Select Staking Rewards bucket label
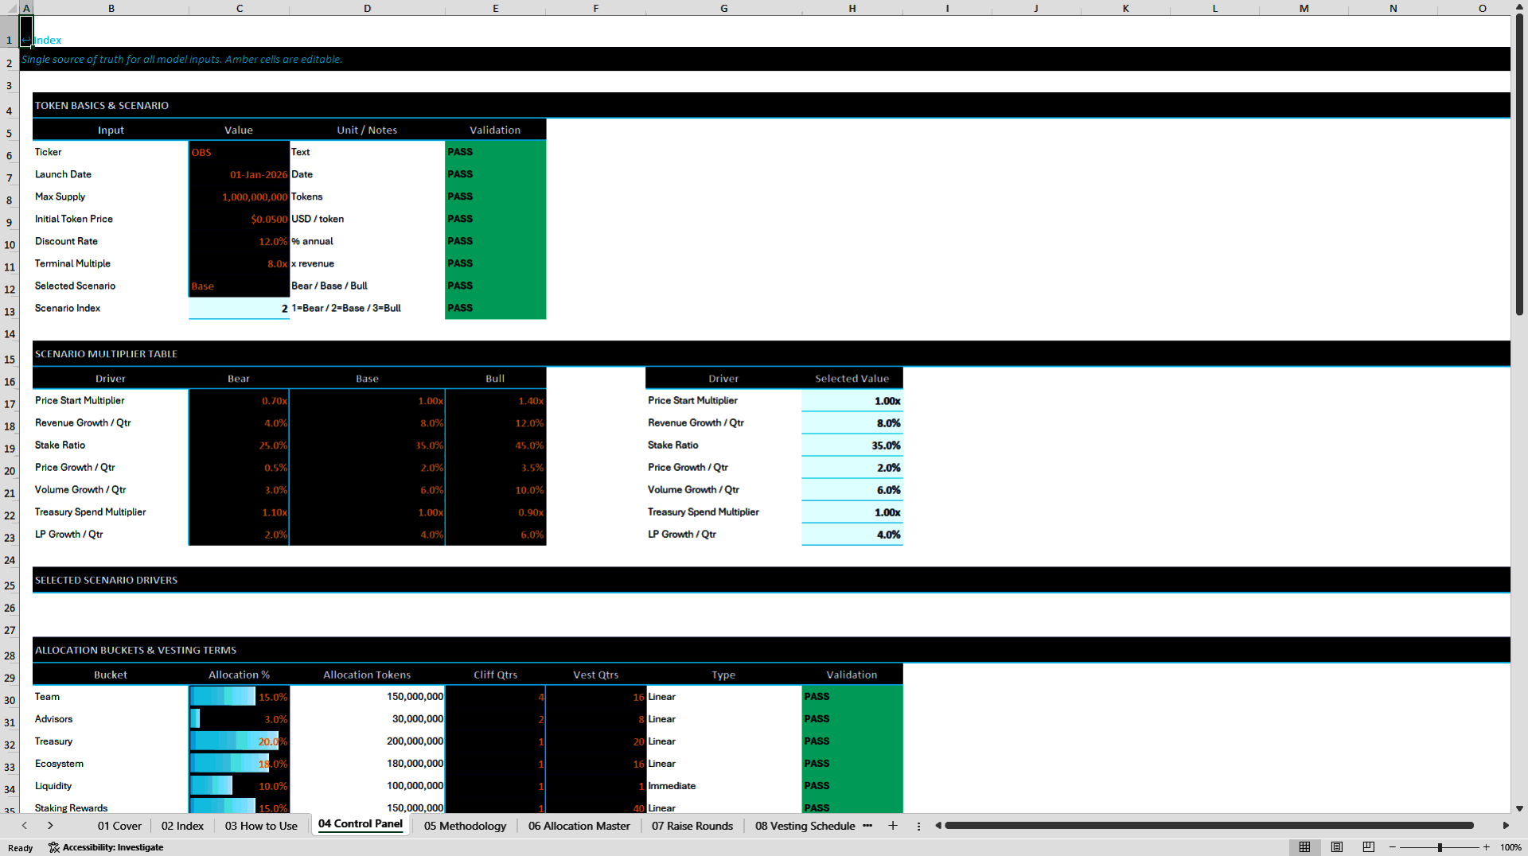Viewport: 1528px width, 856px height. (x=71, y=807)
